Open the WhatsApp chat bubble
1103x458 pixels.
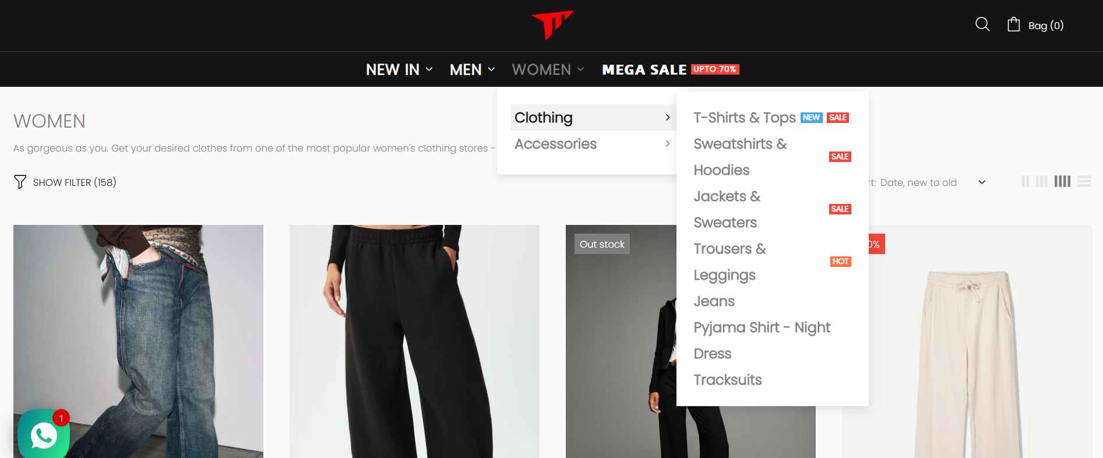tap(44, 435)
